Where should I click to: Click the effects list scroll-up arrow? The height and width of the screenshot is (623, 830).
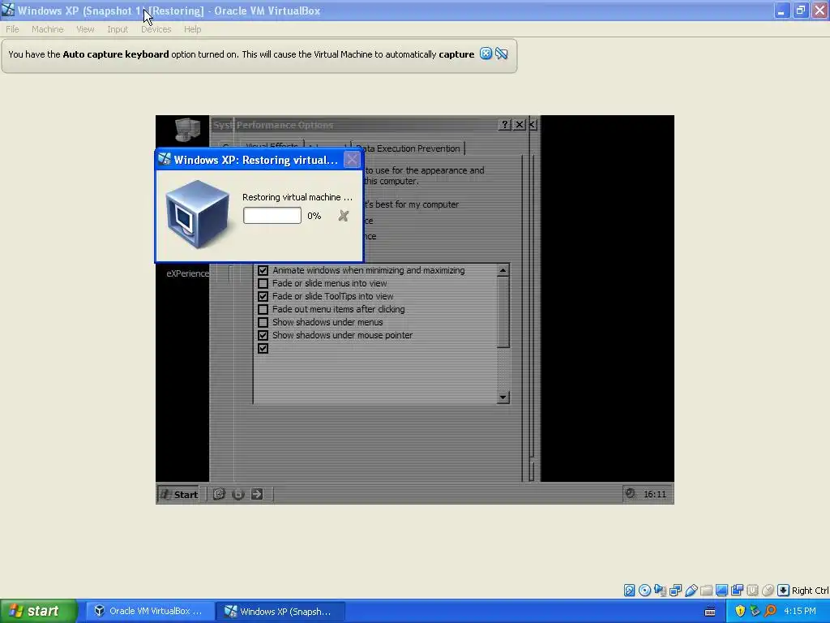pyautogui.click(x=503, y=270)
